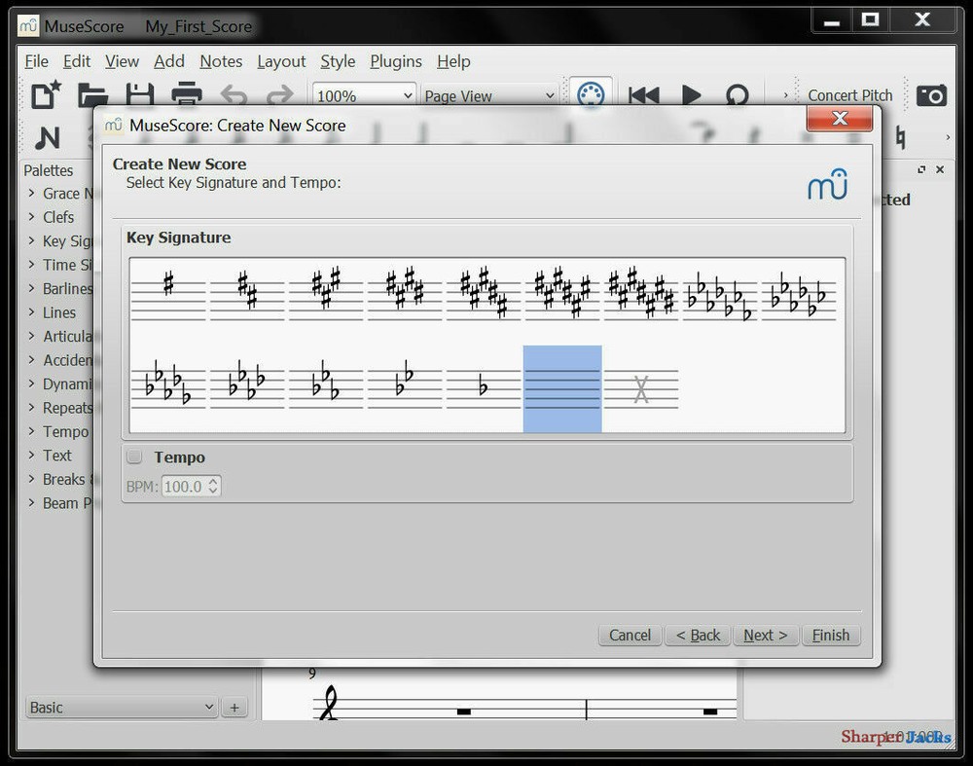Save the score with the Save icon
Viewport: 973px width, 766px height.
(139, 93)
